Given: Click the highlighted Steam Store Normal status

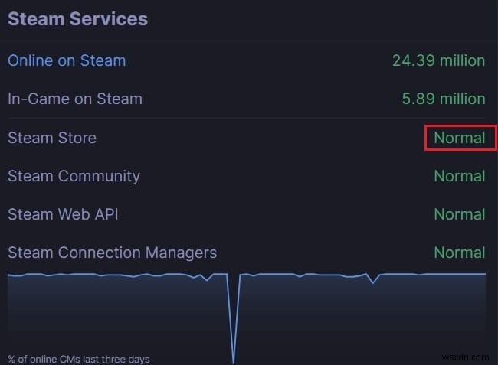Looking at the screenshot, I should coord(460,138).
